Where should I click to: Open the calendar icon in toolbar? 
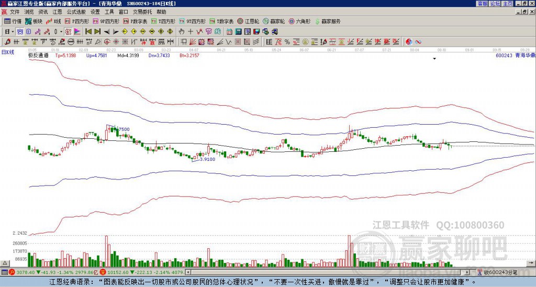pyautogui.click(x=229, y=32)
